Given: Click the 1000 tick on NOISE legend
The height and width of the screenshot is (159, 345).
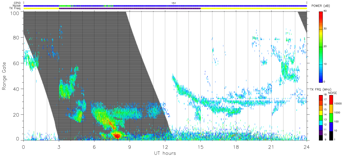Looking at the screenshot, I should [337, 112].
